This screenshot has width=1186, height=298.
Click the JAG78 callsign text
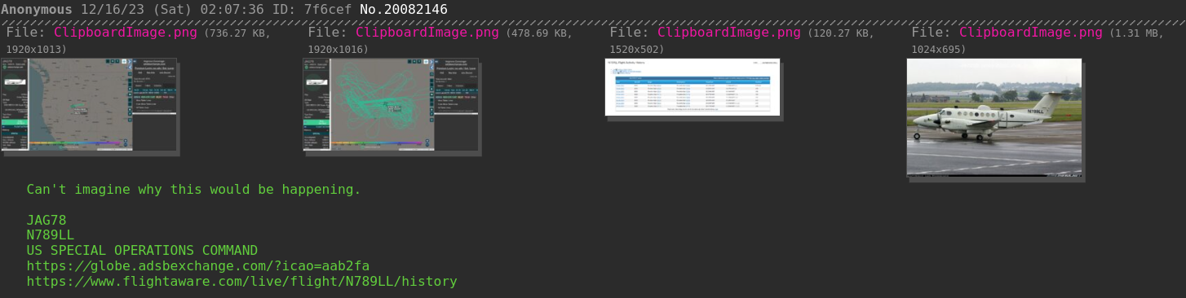[x=46, y=221]
